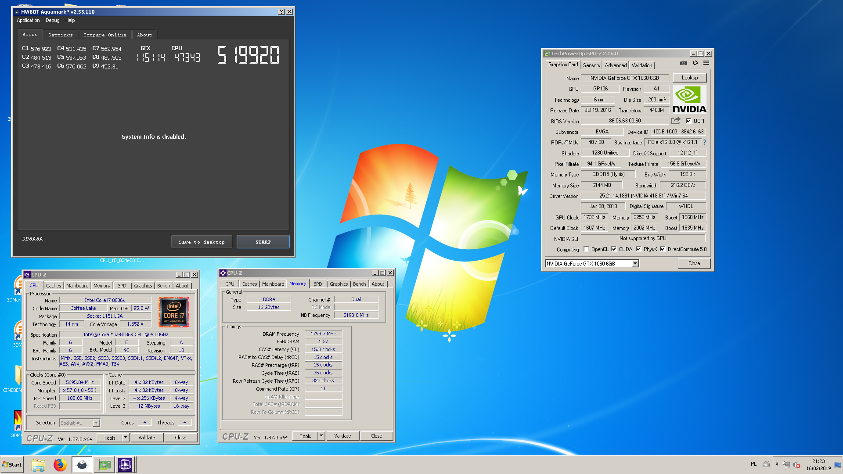The height and width of the screenshot is (474, 843).
Task: Open the Bench tab in CPU-Z Memory window
Action: pos(359,284)
